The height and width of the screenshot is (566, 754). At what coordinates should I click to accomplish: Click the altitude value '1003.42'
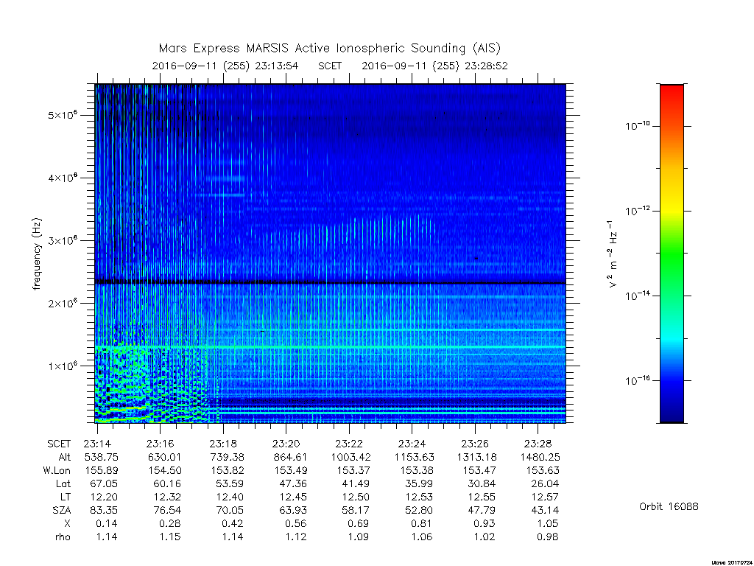(351, 457)
